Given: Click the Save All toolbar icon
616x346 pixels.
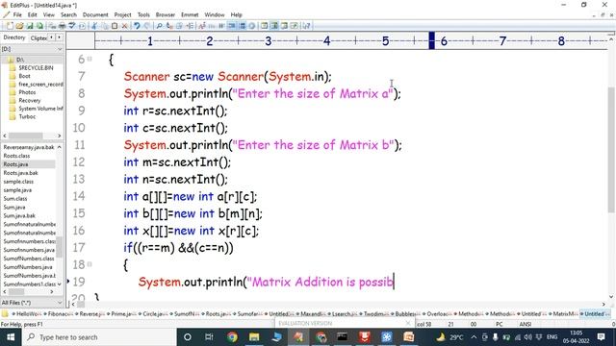Looking at the screenshot, I should [39, 26].
